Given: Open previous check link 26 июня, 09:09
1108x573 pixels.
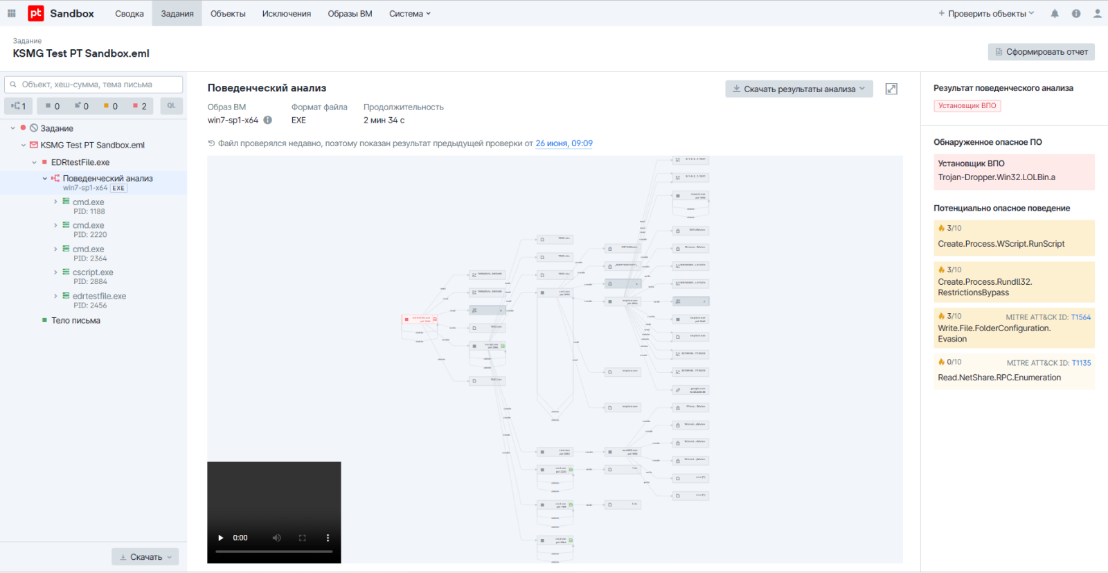Looking at the screenshot, I should click(x=564, y=143).
